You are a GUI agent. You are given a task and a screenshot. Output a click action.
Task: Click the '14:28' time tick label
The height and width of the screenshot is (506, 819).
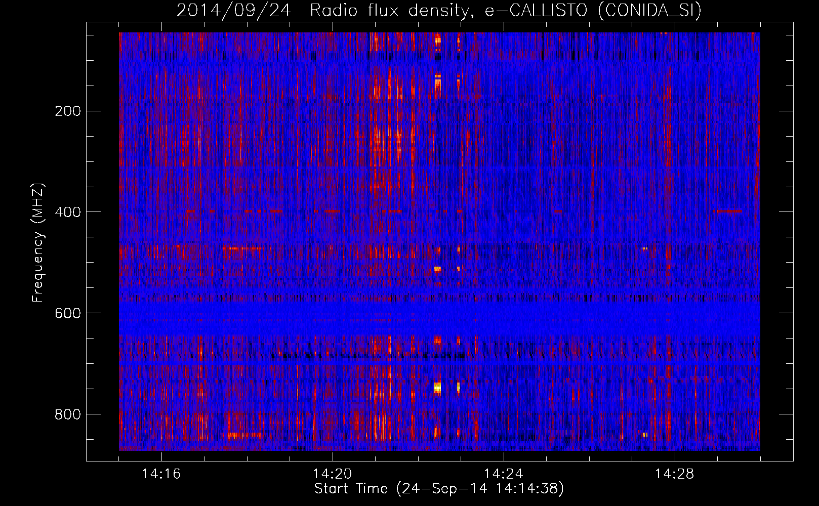pyautogui.click(x=675, y=474)
